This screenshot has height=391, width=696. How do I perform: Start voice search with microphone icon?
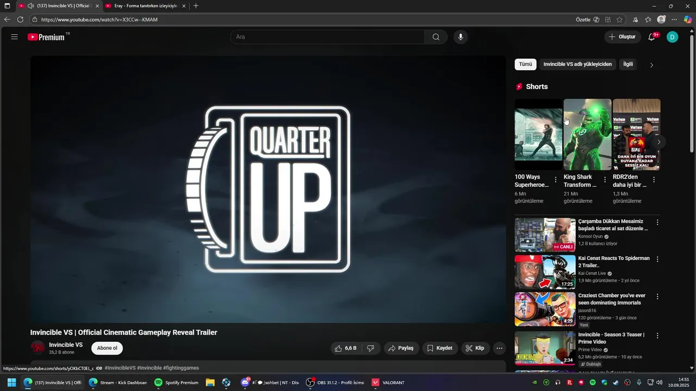click(461, 37)
